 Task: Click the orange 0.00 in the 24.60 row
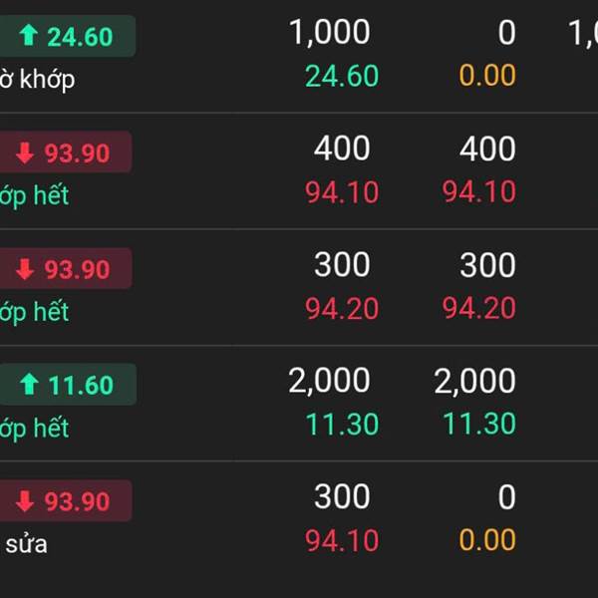[x=487, y=76]
